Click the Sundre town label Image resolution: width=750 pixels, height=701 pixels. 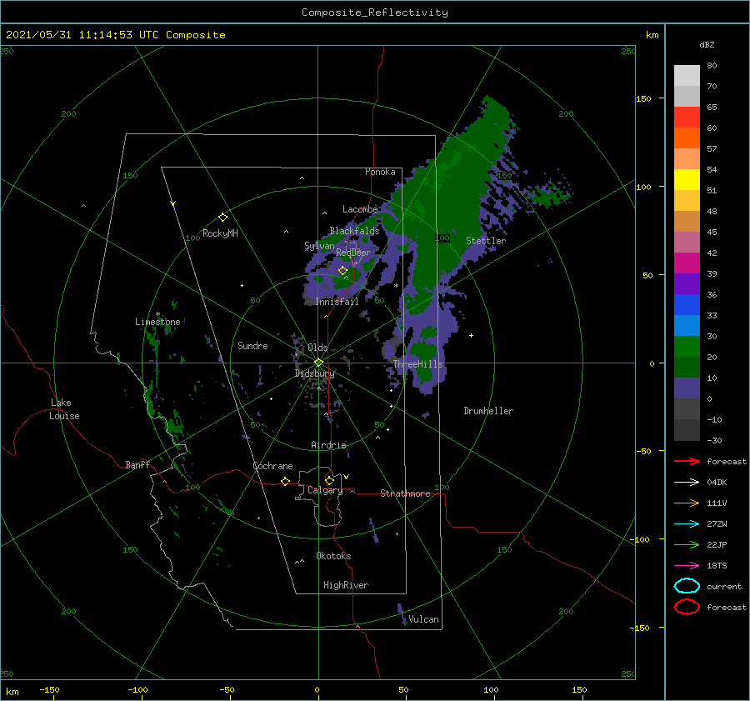252,345
